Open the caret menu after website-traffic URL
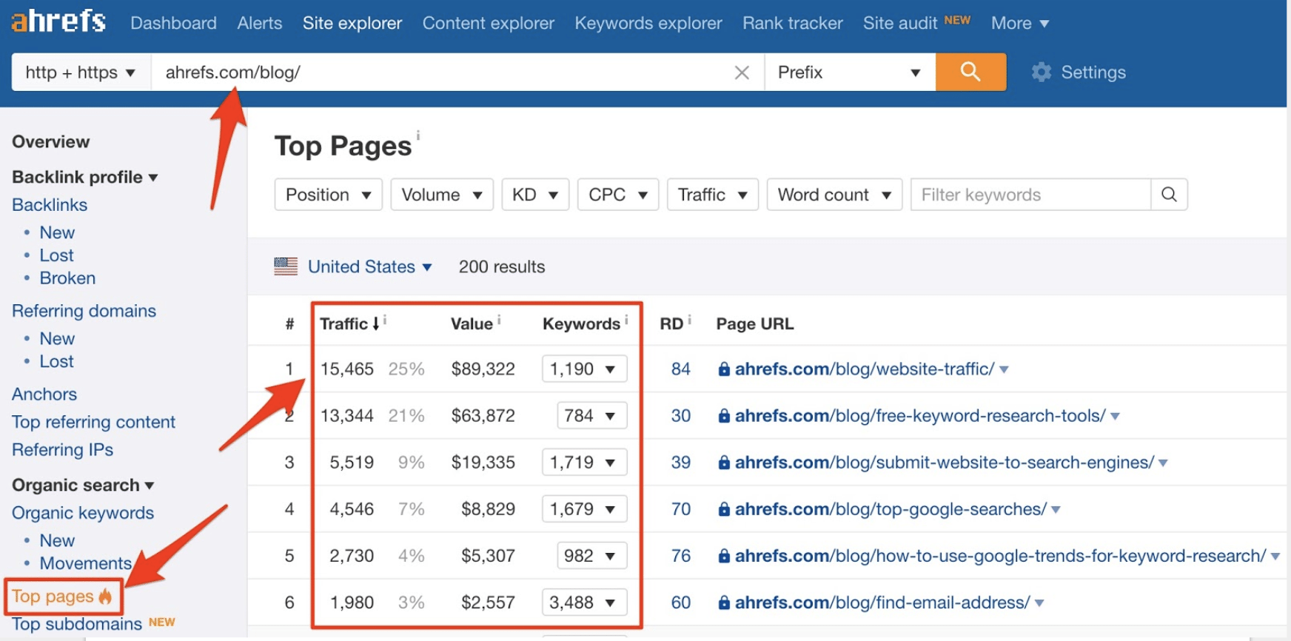 1004,369
